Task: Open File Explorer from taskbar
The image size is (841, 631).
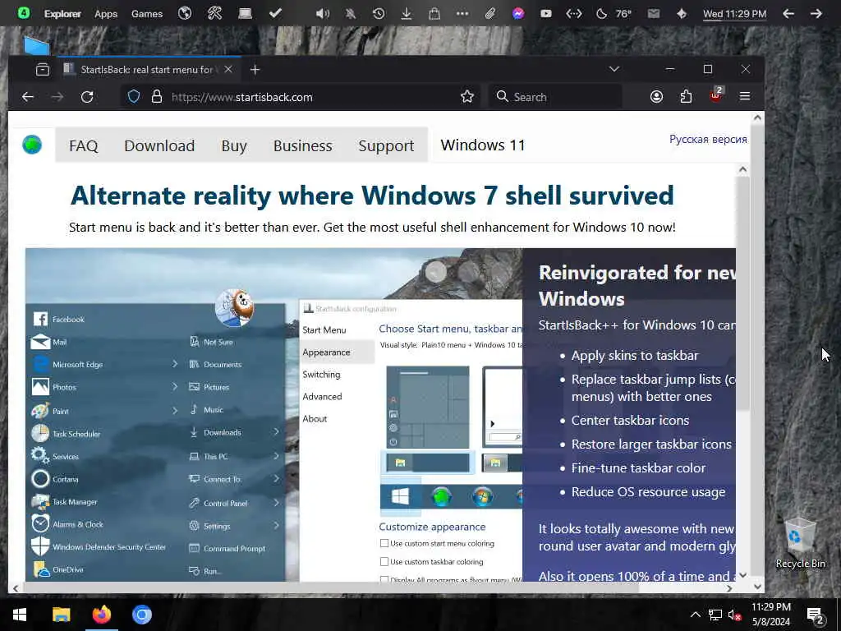Action: point(61,615)
